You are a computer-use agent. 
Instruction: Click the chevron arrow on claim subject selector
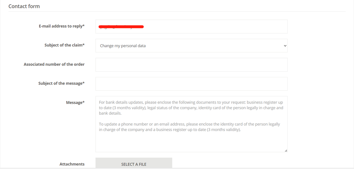coord(285,46)
